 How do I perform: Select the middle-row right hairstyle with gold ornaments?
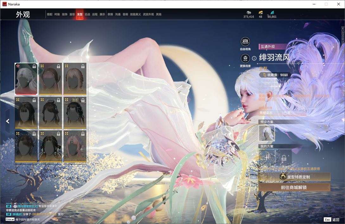[75, 113]
